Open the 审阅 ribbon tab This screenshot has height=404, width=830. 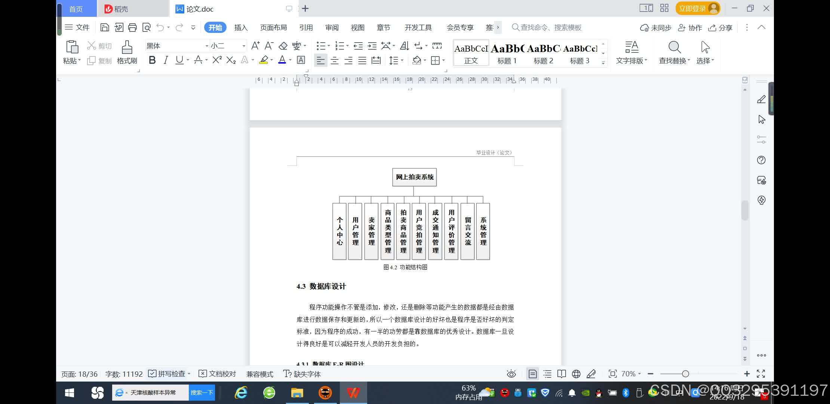(332, 28)
